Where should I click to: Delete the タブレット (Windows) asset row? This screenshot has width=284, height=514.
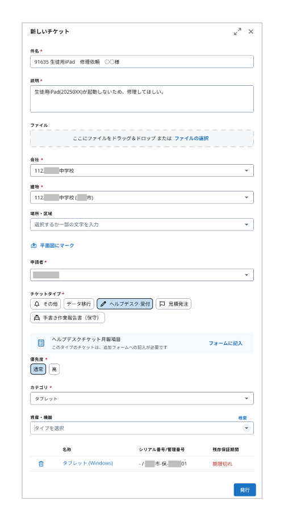point(41,464)
